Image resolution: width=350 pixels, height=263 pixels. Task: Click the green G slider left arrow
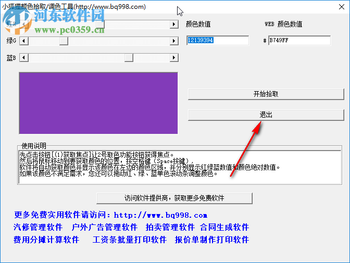(24, 41)
